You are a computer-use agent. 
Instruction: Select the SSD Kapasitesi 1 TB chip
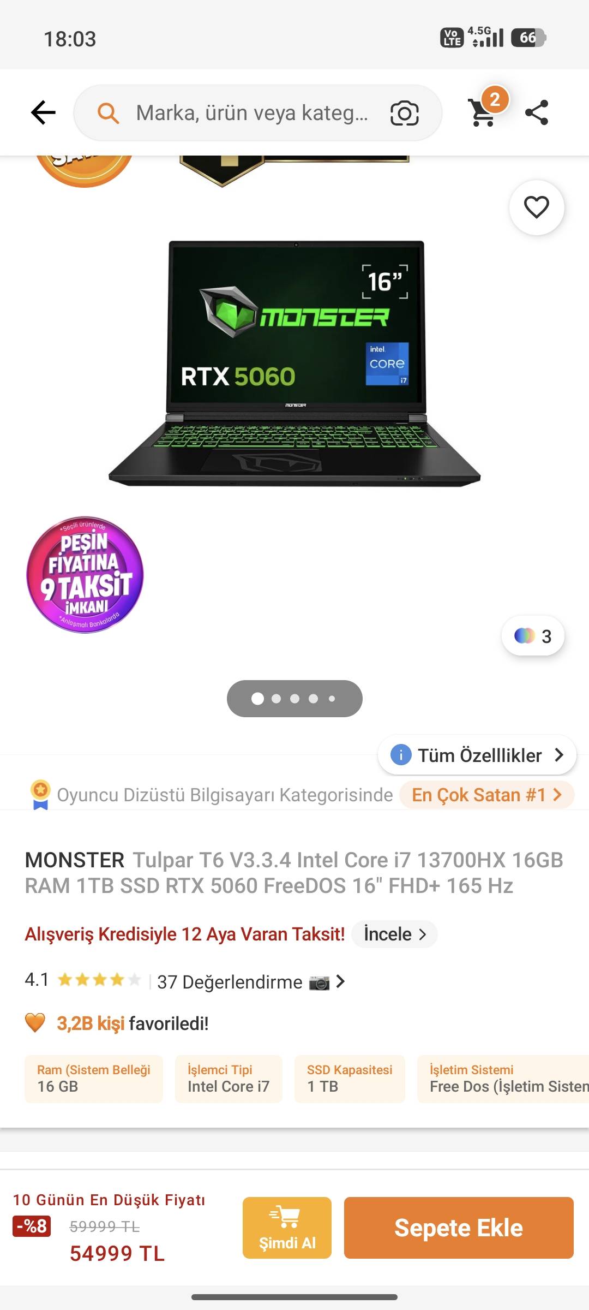pos(350,1079)
